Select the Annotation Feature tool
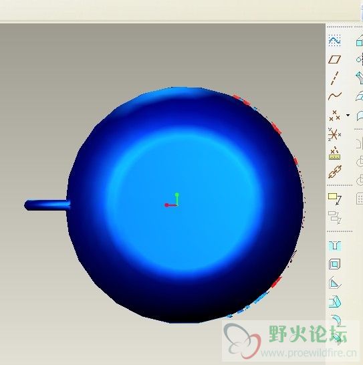The image size is (363, 365). point(335,199)
